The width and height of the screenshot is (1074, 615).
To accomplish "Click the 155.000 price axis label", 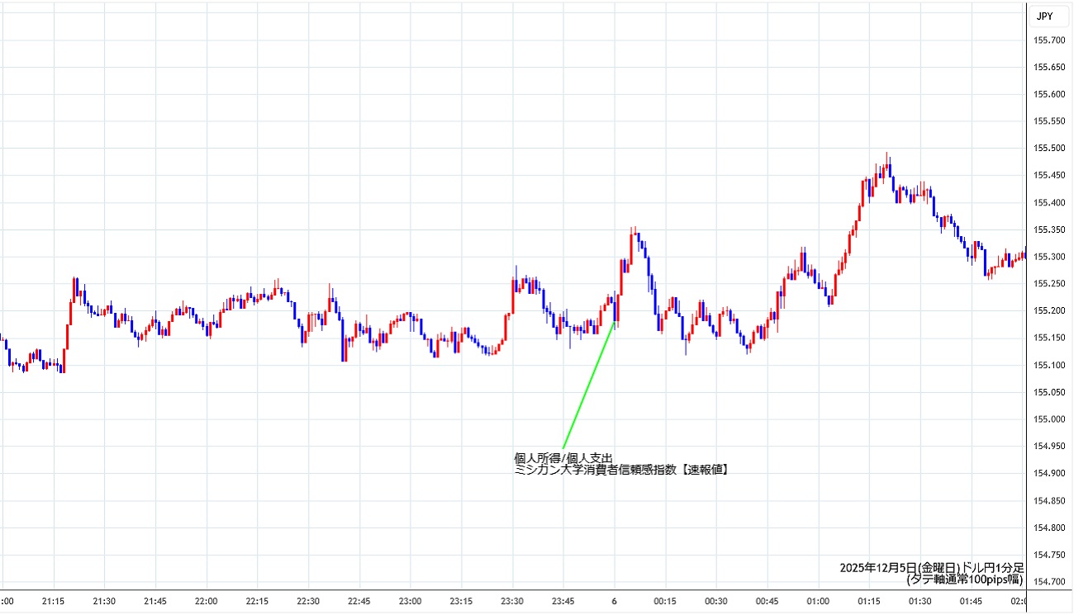I will (x=1051, y=419).
